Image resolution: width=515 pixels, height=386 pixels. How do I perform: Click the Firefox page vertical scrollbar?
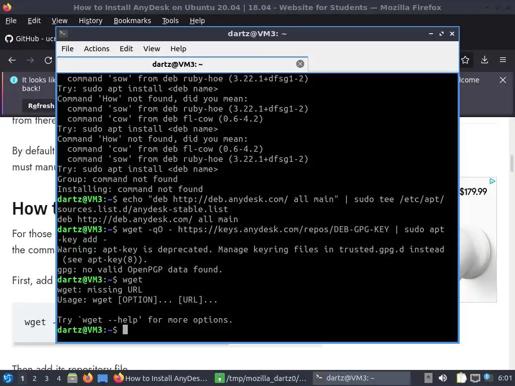point(511,163)
